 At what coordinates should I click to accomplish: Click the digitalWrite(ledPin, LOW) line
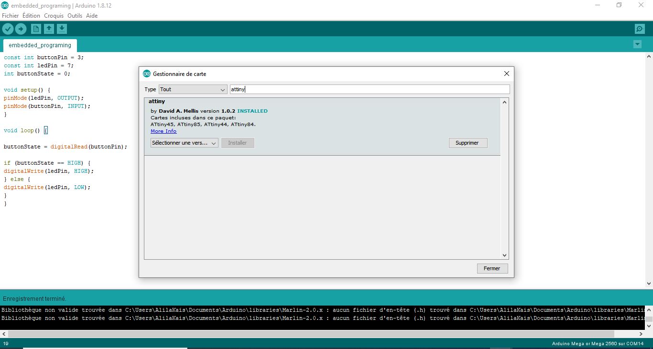pyautogui.click(x=47, y=187)
